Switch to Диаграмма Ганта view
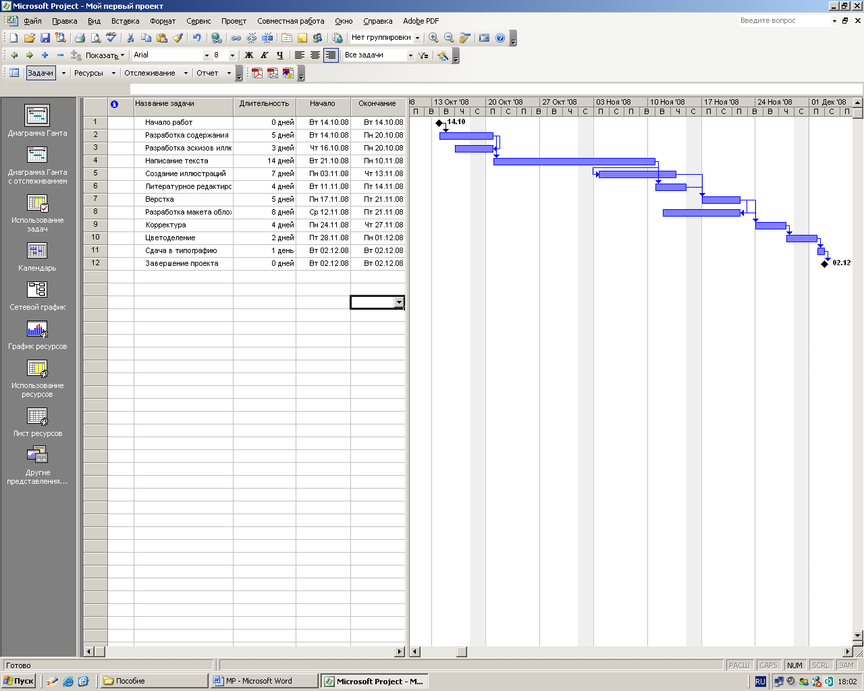The width and height of the screenshot is (864, 691). pos(37,121)
